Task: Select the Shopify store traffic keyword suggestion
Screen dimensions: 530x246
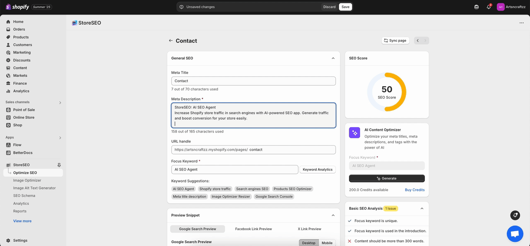Action: [x=215, y=189]
